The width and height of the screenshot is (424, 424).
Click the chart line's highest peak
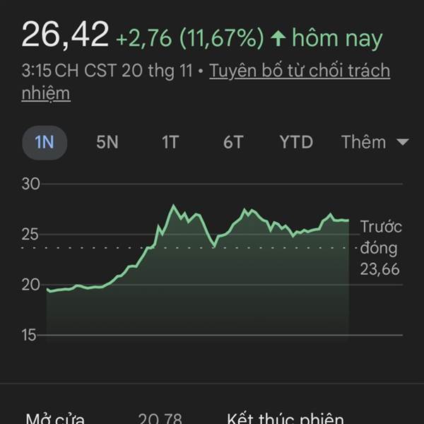tap(172, 206)
